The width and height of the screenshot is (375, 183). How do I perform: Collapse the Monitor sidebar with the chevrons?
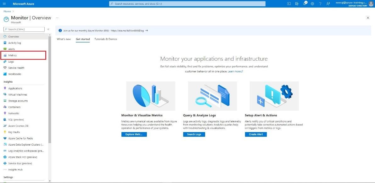pos(48,29)
